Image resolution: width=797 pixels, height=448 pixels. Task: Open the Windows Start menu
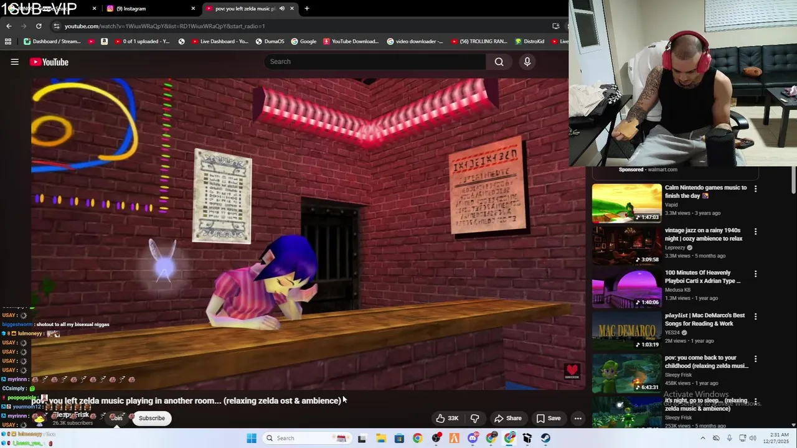[252, 438]
